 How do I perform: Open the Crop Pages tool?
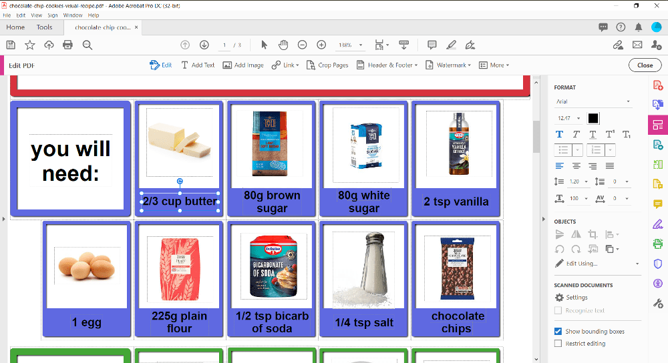click(327, 65)
